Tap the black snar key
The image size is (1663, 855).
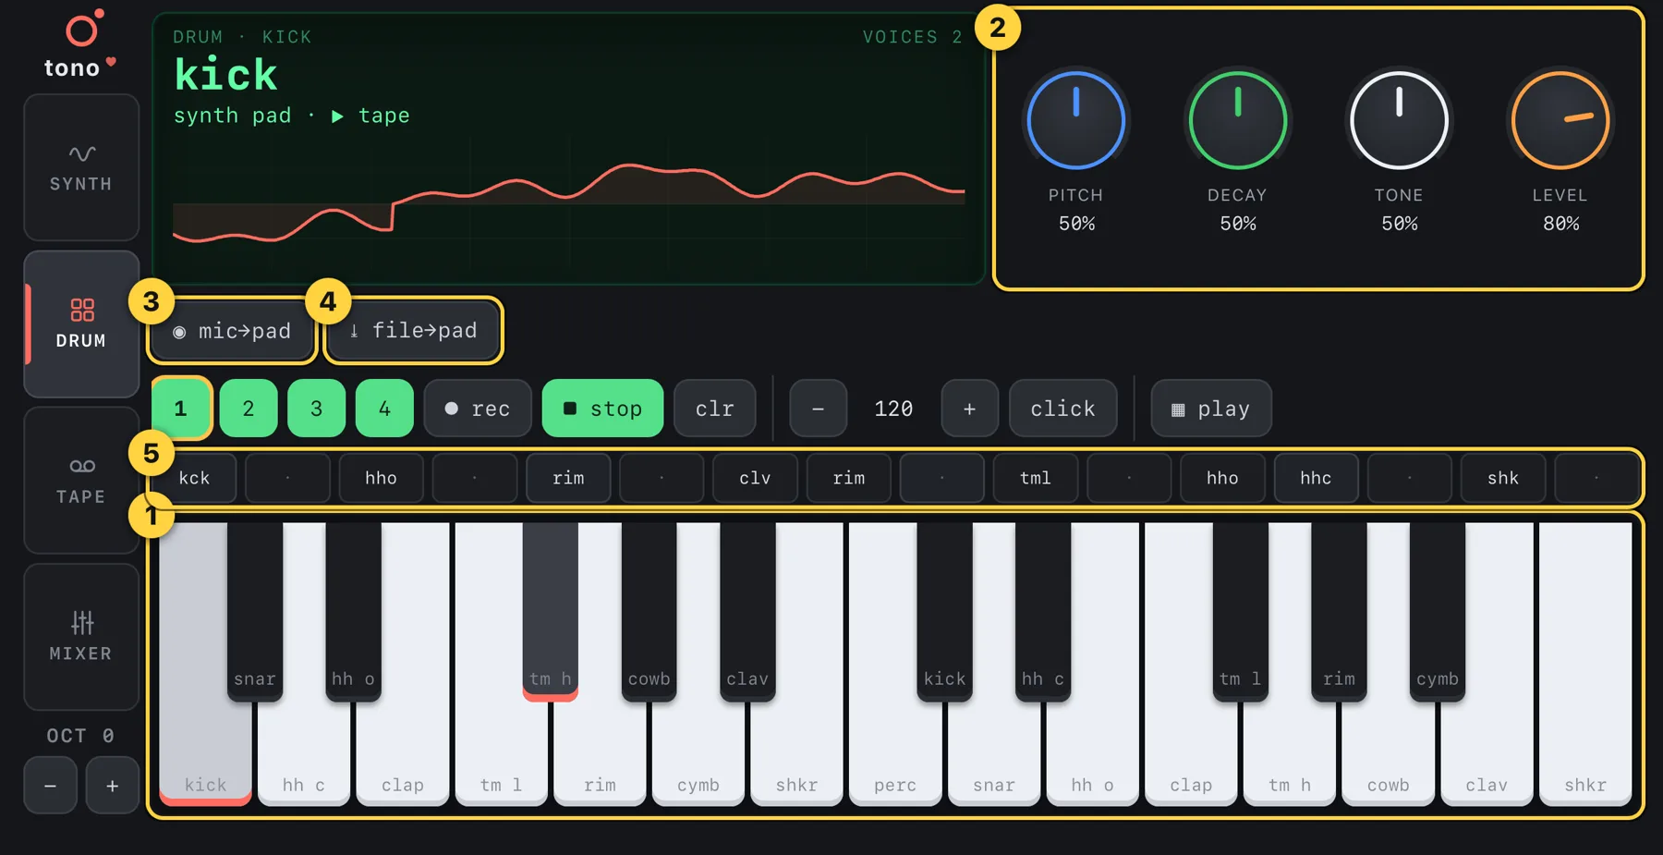(x=255, y=612)
